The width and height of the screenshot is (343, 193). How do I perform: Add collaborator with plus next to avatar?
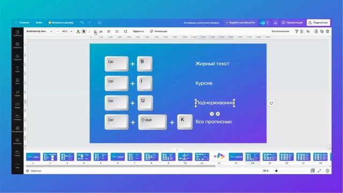[267, 23]
